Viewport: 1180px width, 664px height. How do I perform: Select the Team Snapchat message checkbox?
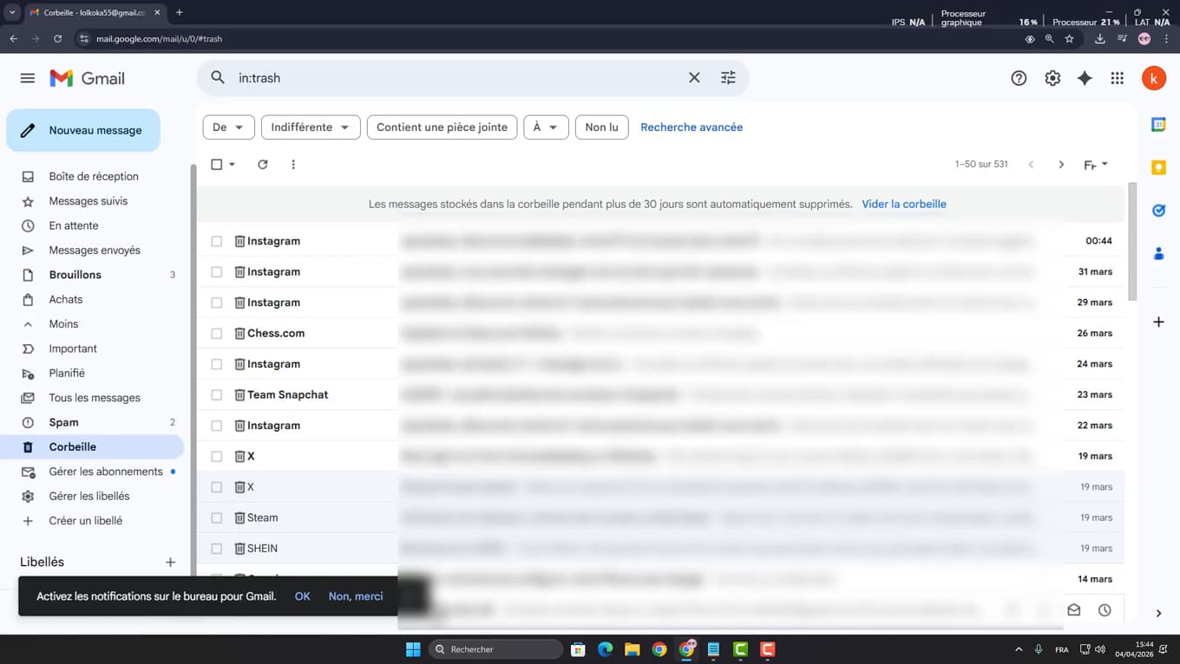217,395
